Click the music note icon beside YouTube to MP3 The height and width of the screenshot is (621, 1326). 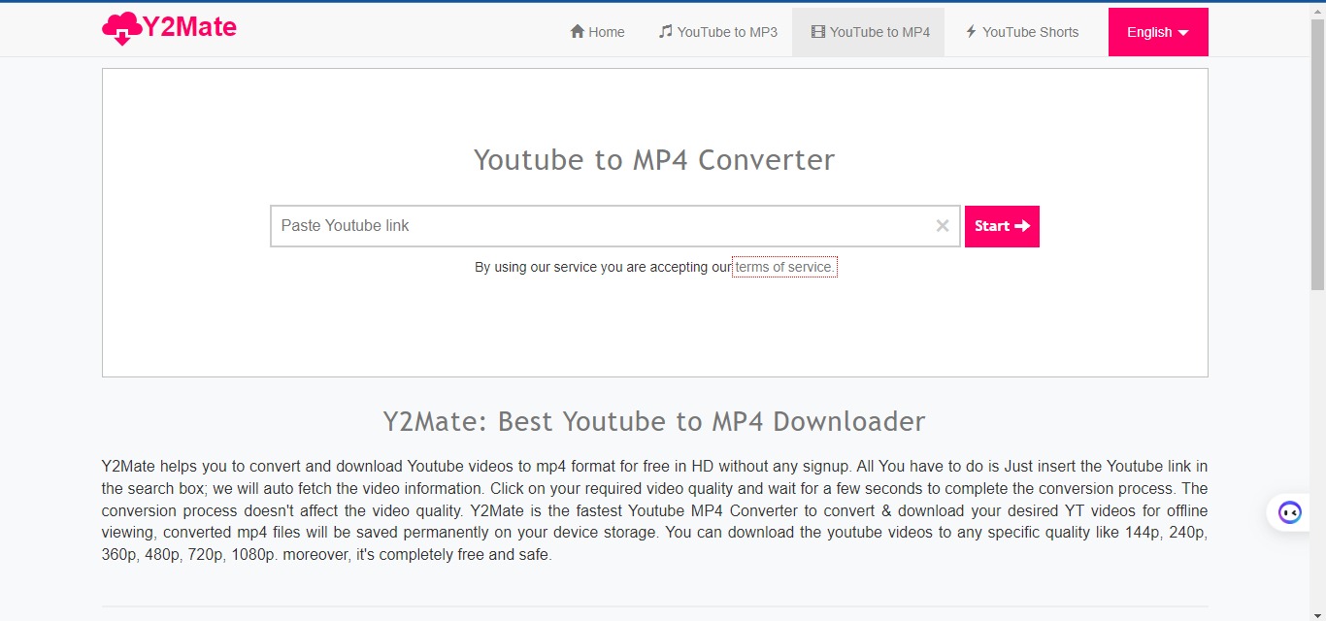click(664, 31)
